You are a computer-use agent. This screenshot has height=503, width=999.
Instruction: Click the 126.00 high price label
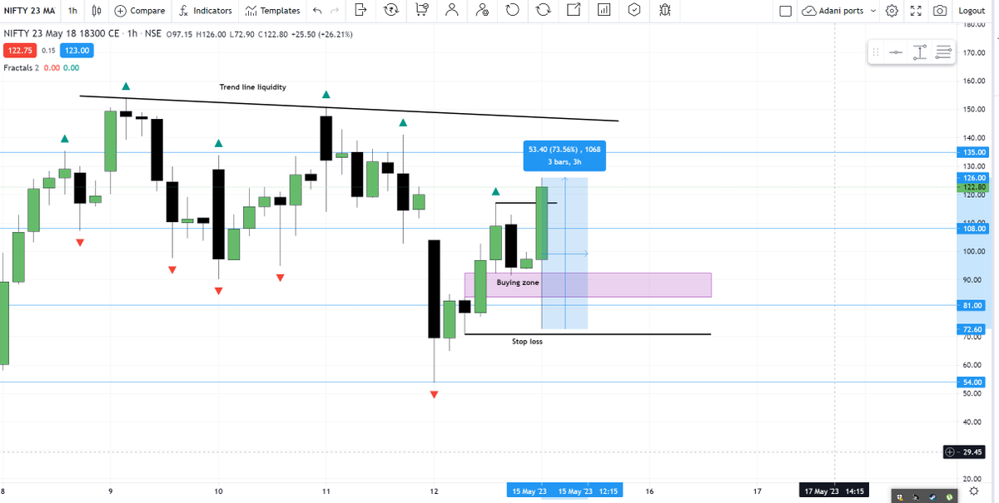tap(972, 178)
